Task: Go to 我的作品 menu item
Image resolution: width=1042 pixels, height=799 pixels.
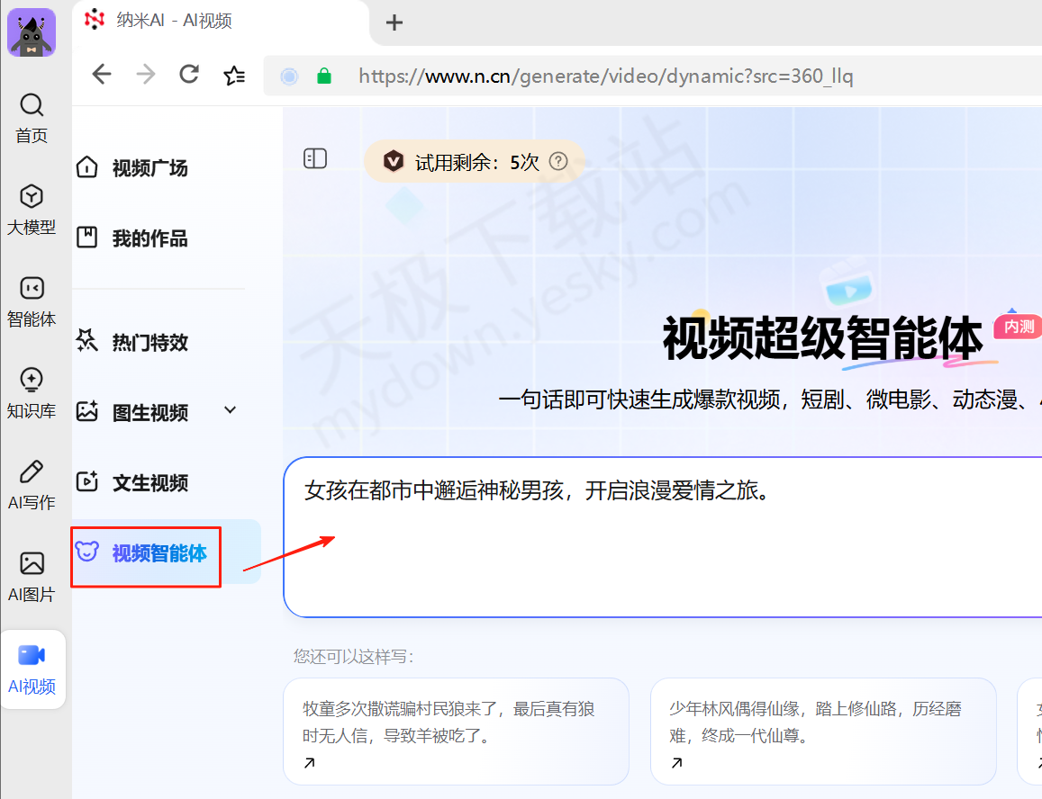Action: tap(150, 238)
